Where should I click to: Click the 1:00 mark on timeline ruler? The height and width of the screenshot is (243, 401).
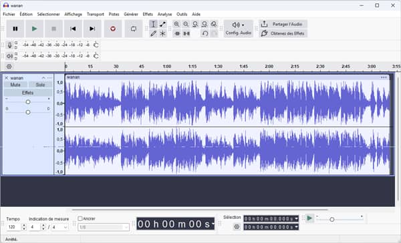pyautogui.click(x=167, y=67)
